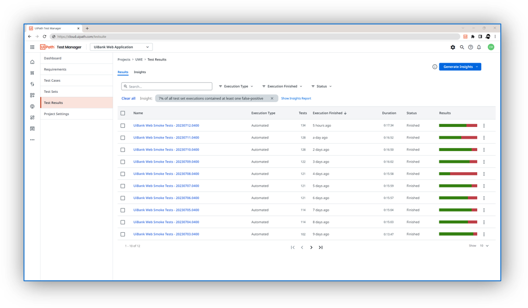Open Test Cases in the side menu
528x308 pixels.
76,80
